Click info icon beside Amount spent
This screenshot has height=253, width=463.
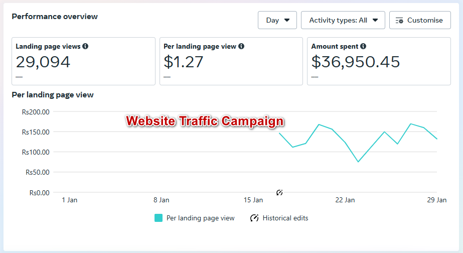click(x=363, y=46)
